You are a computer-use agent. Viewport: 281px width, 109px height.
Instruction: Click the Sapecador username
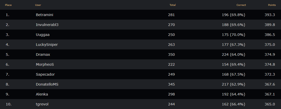click(45, 74)
